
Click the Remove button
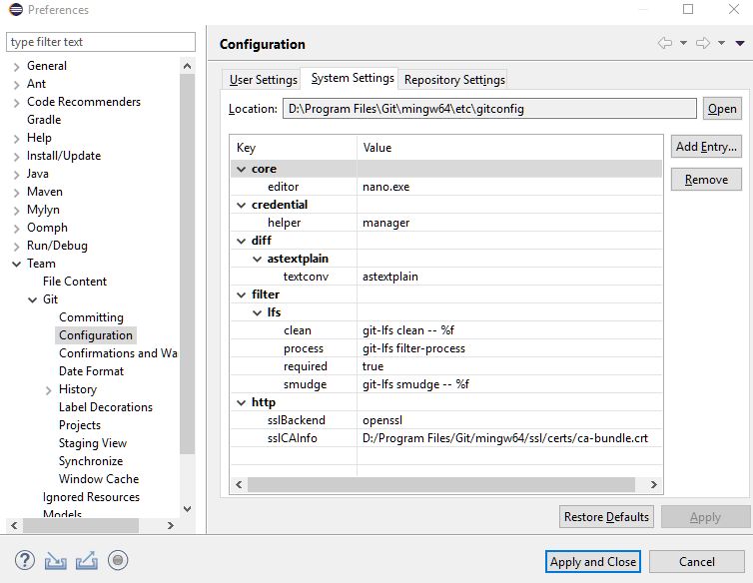pyautogui.click(x=706, y=180)
